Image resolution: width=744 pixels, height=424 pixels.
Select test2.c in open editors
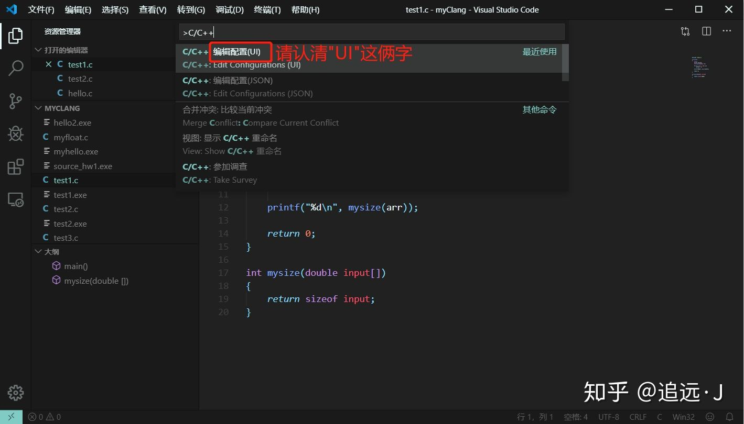pos(80,79)
